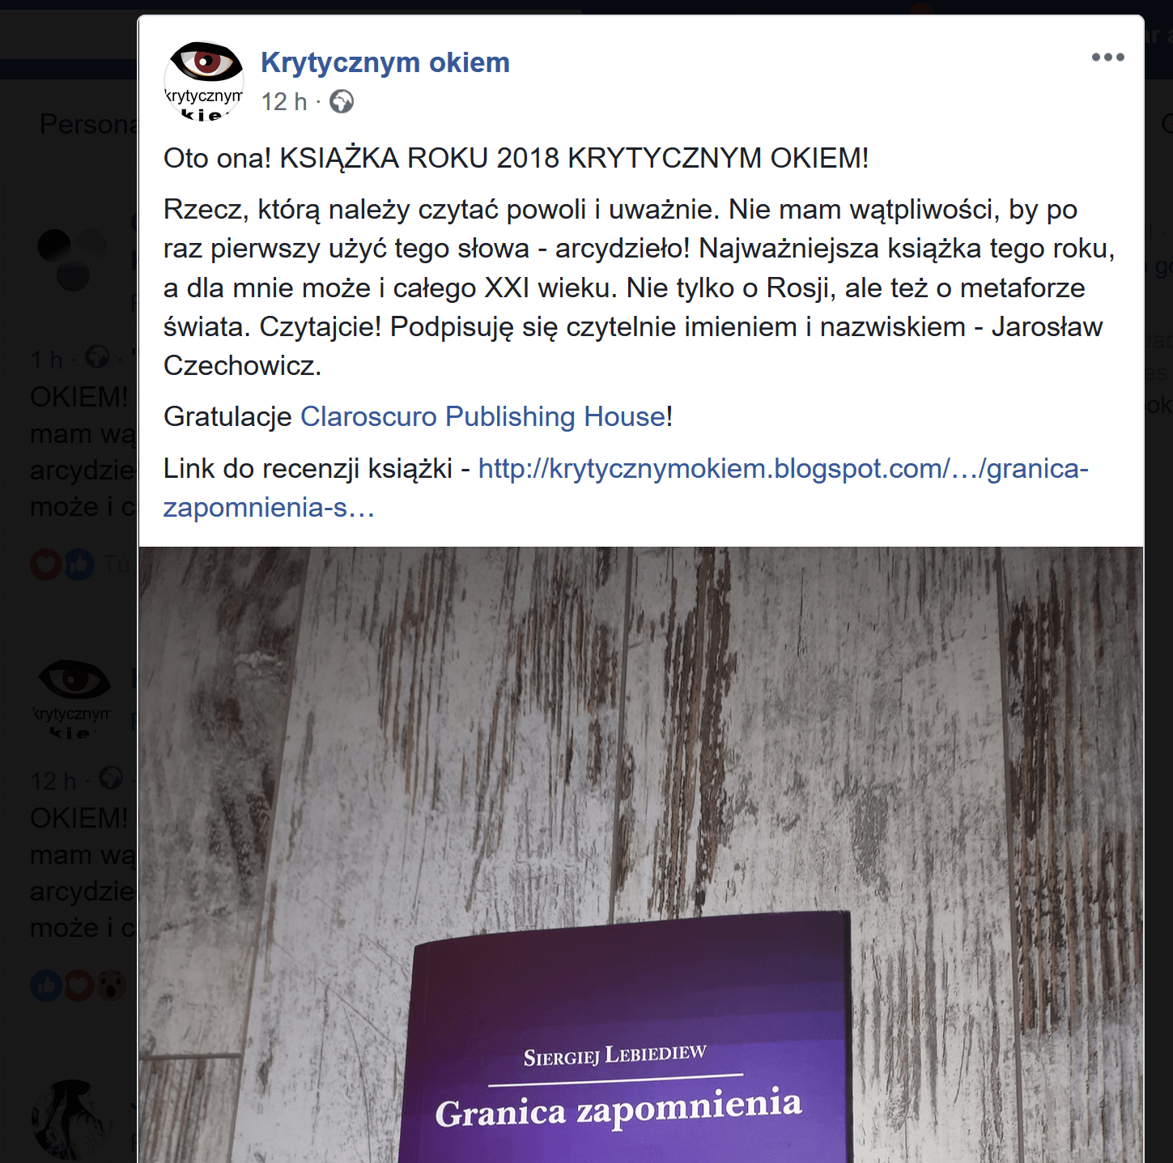Click the dimmed eye logo in left feed
Viewport: 1173px width, 1163px height.
[72, 697]
